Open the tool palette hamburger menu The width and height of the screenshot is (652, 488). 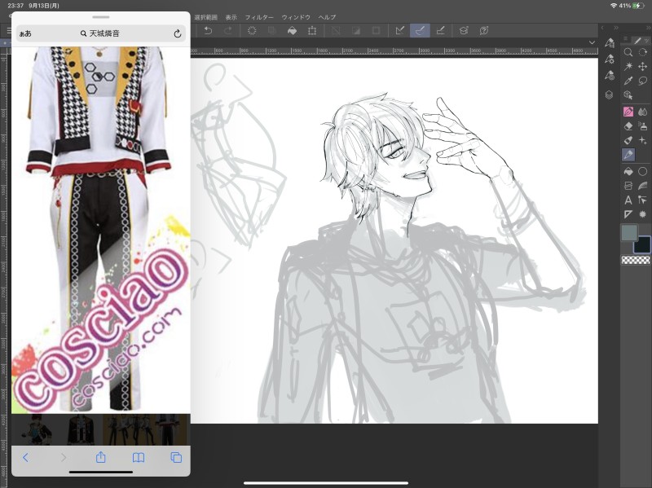pyautogui.click(x=625, y=39)
